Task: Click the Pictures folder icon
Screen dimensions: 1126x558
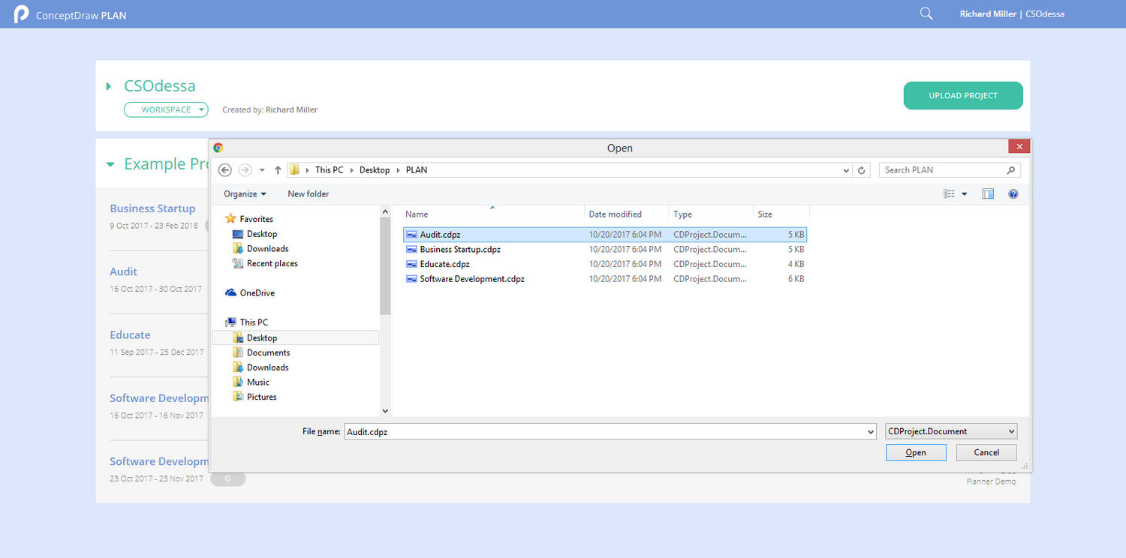Action: 238,397
